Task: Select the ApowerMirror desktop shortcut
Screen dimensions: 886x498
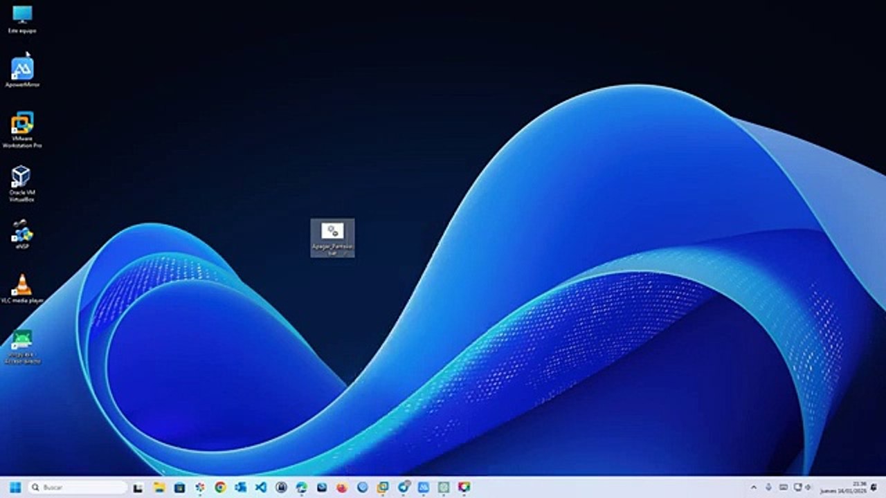Action: point(22,73)
